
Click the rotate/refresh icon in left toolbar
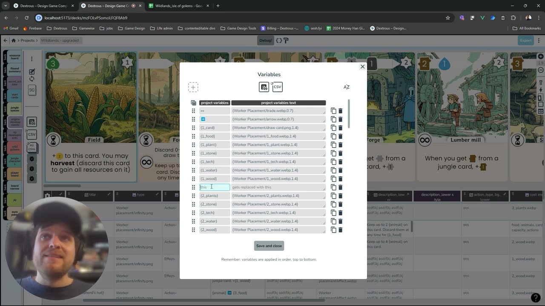click(x=32, y=79)
